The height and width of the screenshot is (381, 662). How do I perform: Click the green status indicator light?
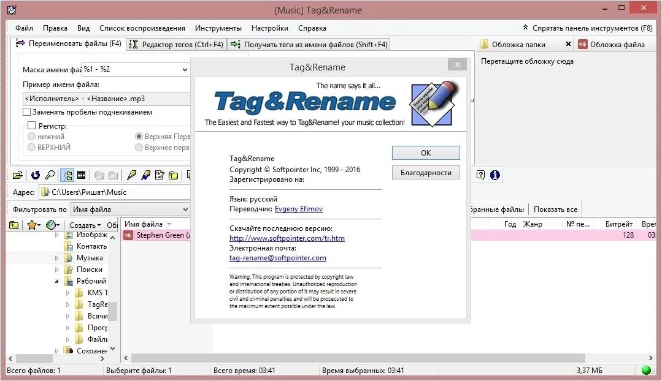[646, 370]
